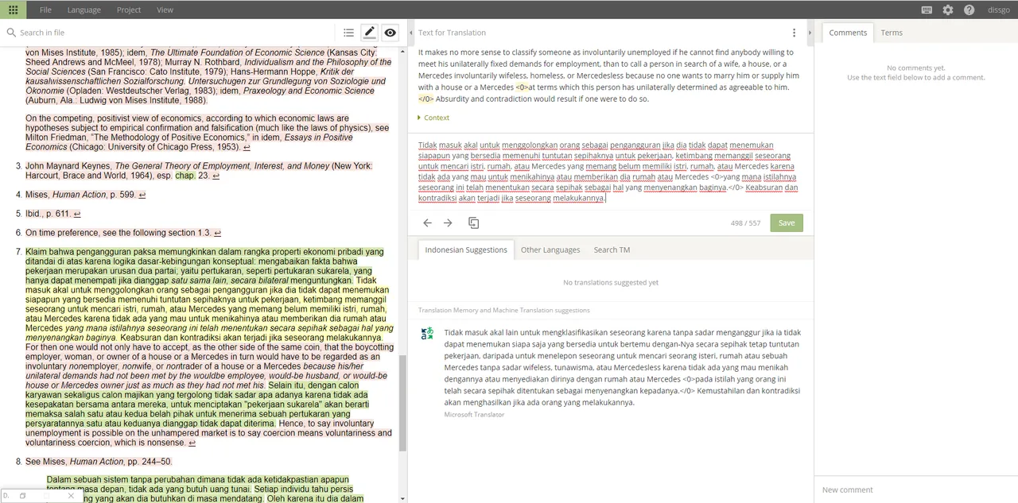Select string "See Mises, Human Action, pp. 244–50."
This screenshot has width=1018, height=503.
tap(99, 462)
